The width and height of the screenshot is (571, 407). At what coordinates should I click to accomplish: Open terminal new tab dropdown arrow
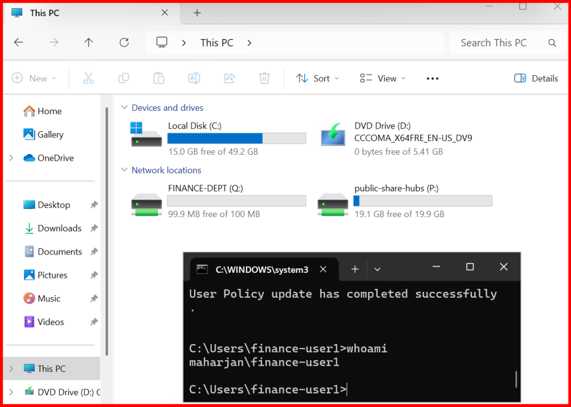coord(378,269)
